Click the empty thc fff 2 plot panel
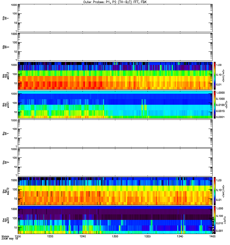The width and height of the screenshot is (230, 245). click(115, 162)
